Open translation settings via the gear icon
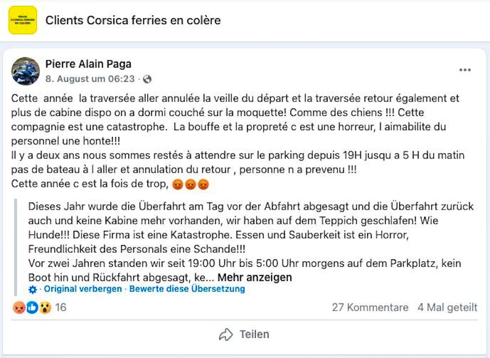This screenshot has height=358, width=490. point(32,290)
